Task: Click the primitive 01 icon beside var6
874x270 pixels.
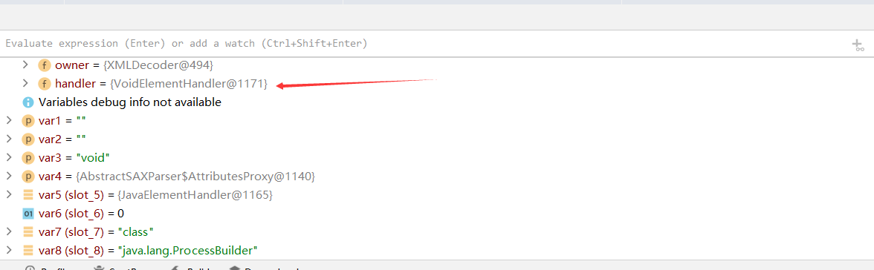Action: coord(28,213)
